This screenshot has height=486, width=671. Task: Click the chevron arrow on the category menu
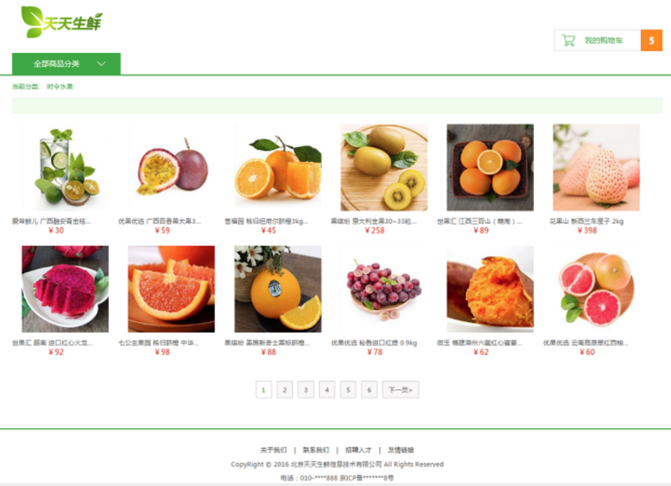pyautogui.click(x=101, y=64)
